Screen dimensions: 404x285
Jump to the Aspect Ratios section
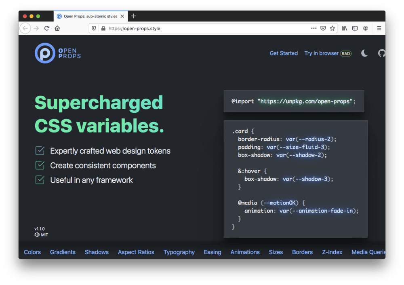click(x=136, y=252)
